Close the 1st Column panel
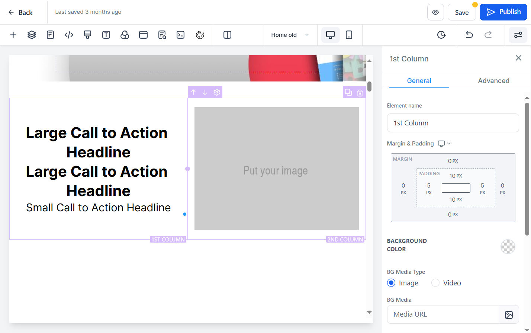The width and height of the screenshot is (531, 333). click(518, 58)
